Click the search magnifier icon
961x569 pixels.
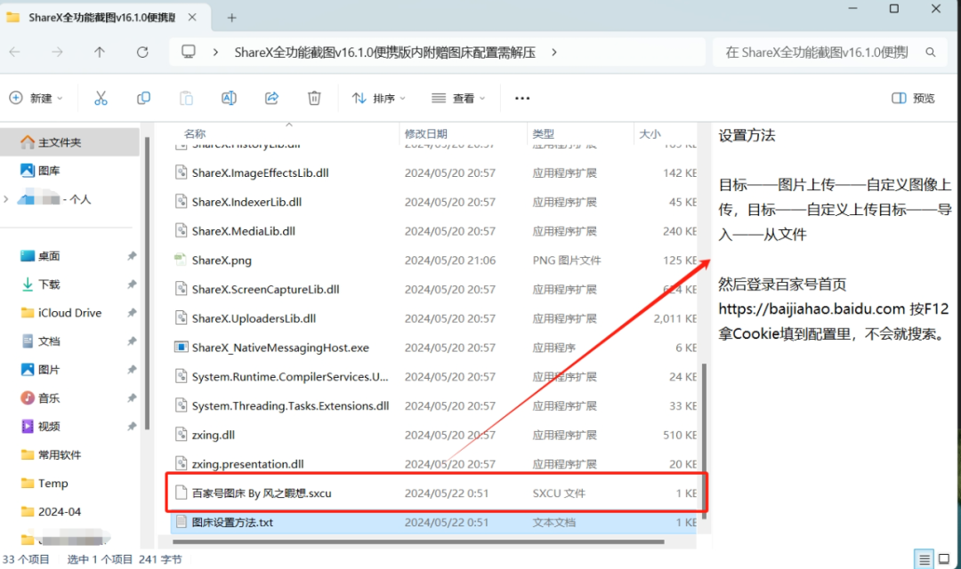click(931, 52)
